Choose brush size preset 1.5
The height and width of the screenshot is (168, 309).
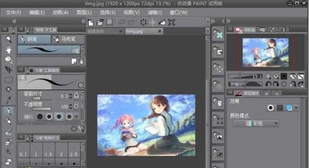pos(49,150)
